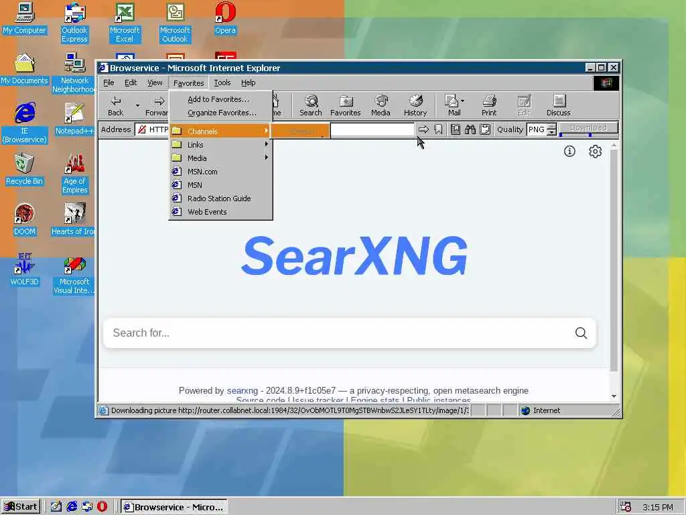The width and height of the screenshot is (686, 515).
Task: Click the 3:15 PM system tray clock
Action: click(x=658, y=507)
